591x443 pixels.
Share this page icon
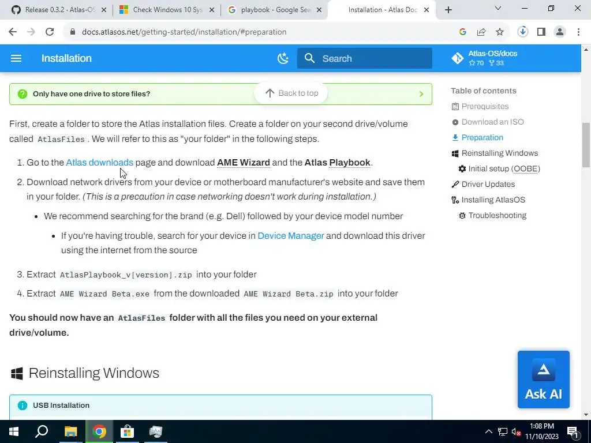pyautogui.click(x=481, y=32)
